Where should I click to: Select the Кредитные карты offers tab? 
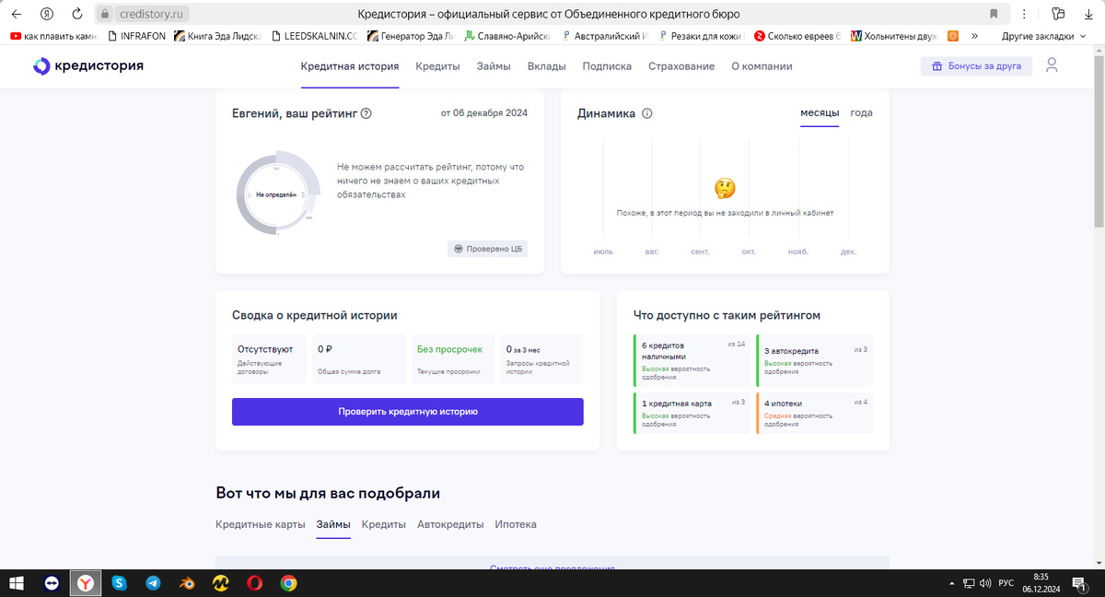click(261, 524)
